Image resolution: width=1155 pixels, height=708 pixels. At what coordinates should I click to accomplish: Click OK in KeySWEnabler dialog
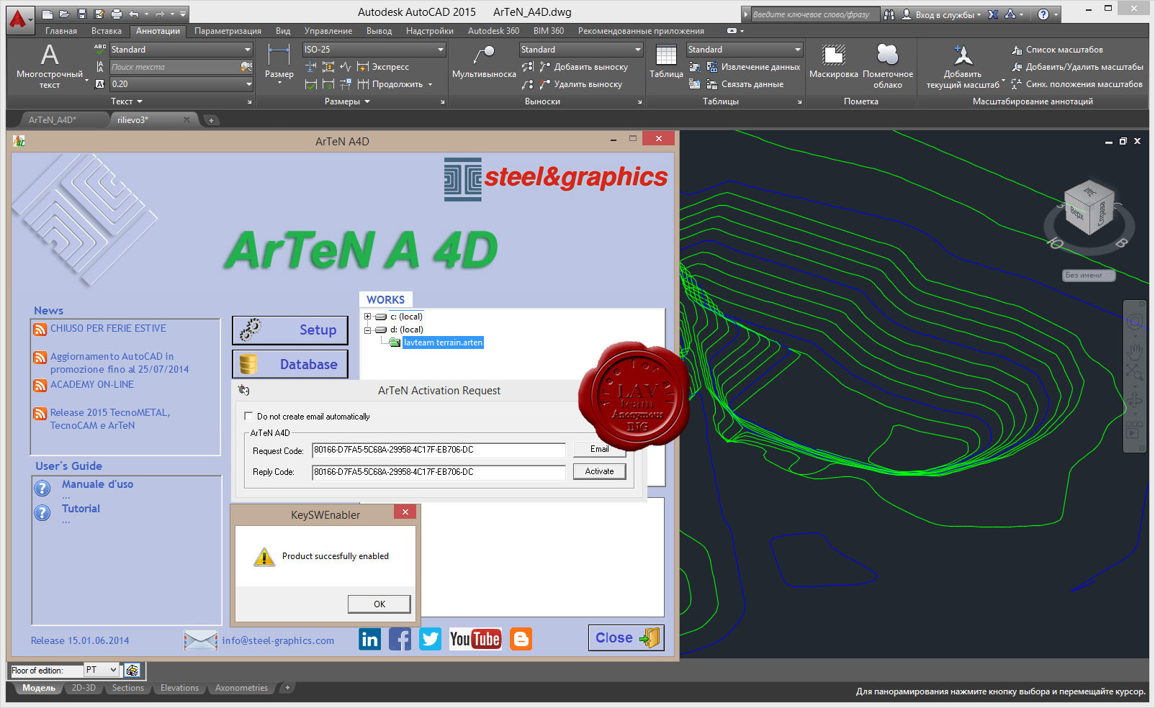(x=379, y=604)
